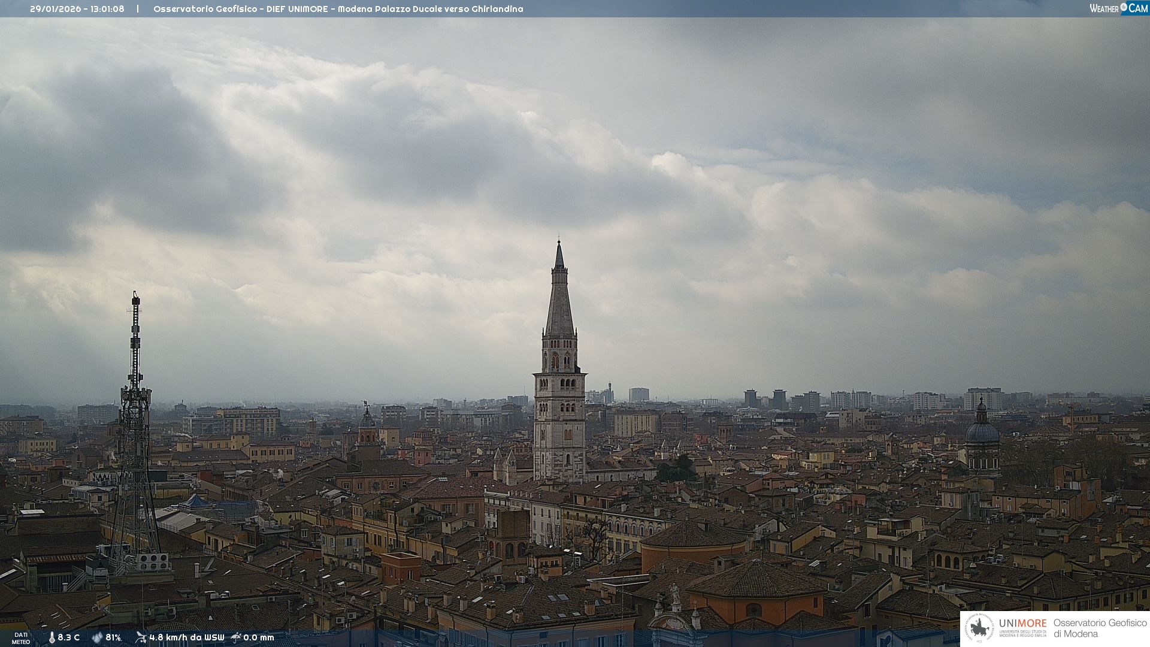Click the WeatherCam lens logo icon
The image size is (1150, 647).
coord(1124,8)
